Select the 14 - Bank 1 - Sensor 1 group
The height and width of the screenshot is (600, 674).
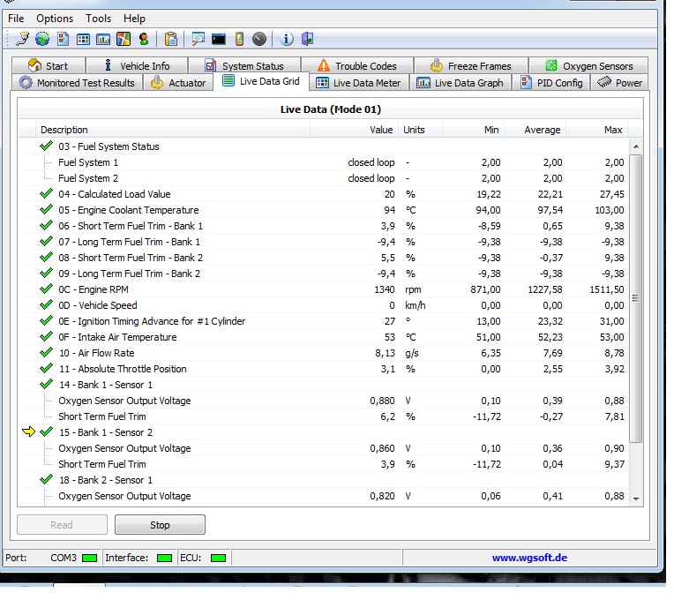point(105,385)
